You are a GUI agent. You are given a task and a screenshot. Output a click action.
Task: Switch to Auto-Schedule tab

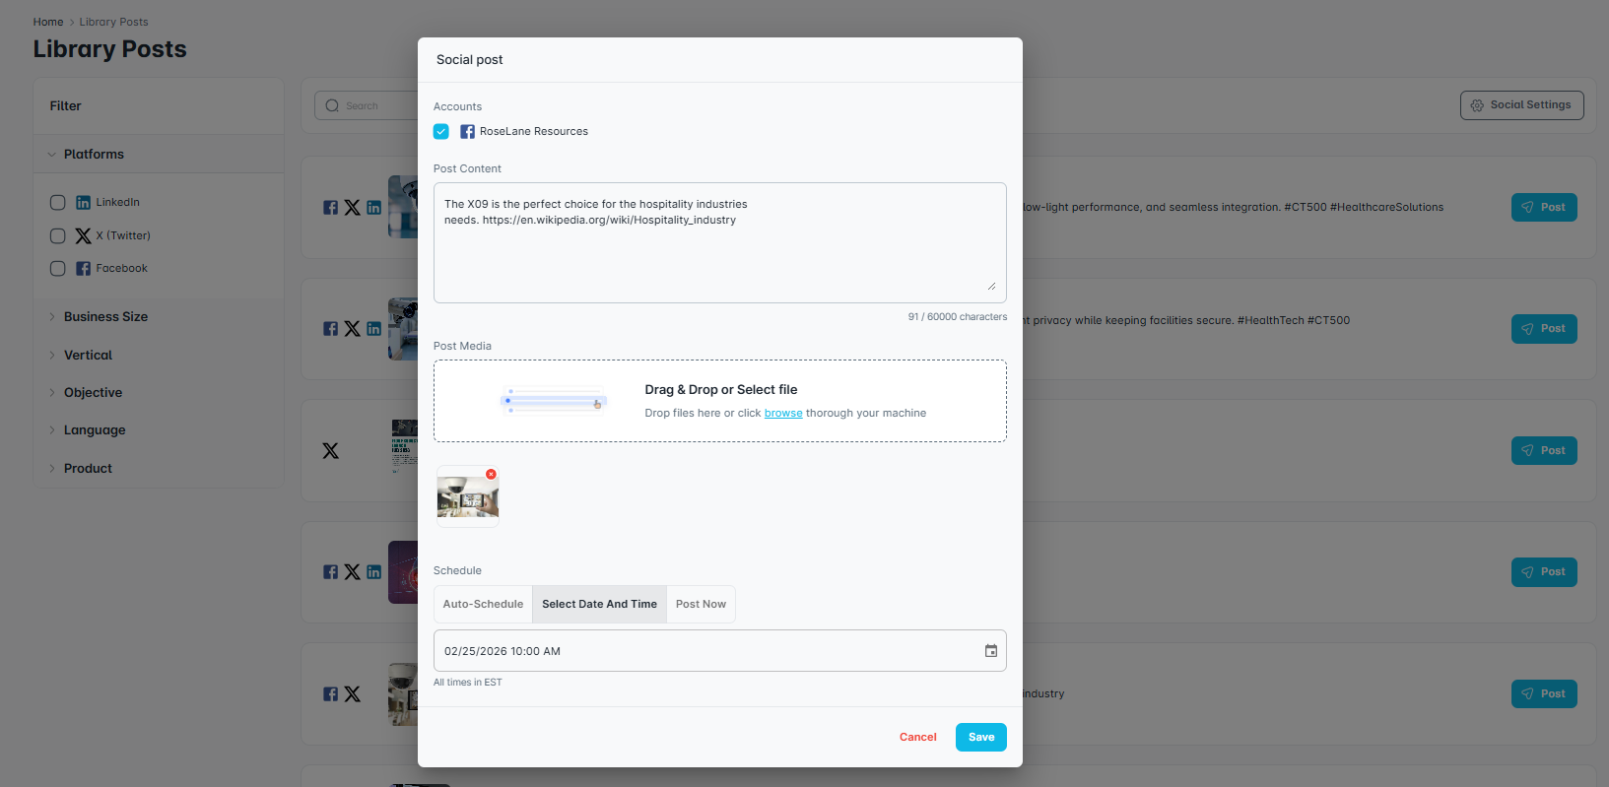[483, 605]
